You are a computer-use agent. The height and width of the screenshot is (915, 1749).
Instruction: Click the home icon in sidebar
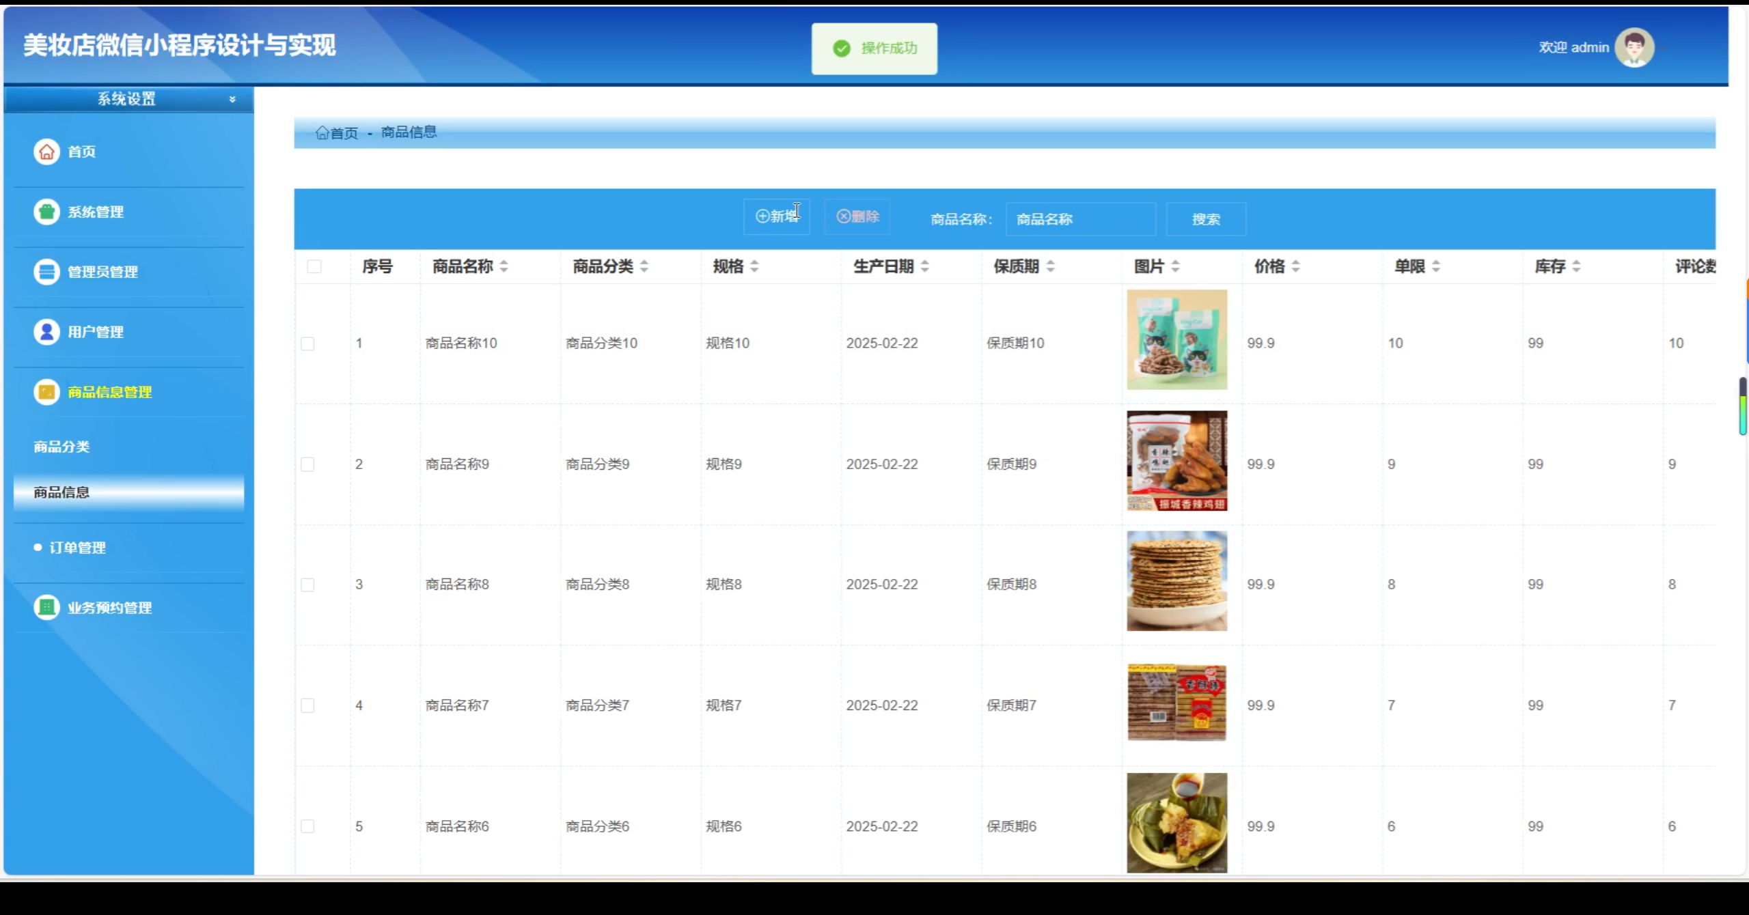point(46,152)
